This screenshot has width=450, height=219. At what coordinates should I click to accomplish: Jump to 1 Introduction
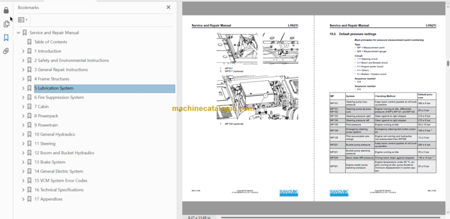(x=47, y=52)
